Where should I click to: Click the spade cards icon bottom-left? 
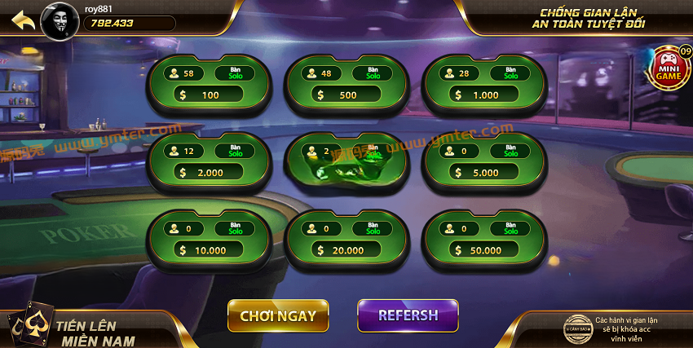pos(30,324)
